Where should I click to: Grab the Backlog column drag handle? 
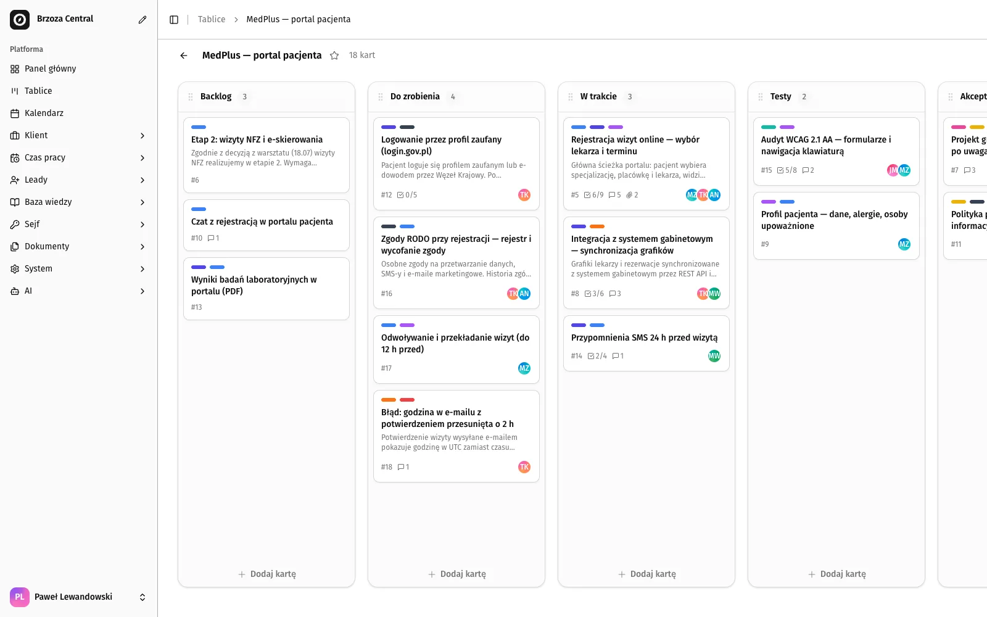pos(191,97)
